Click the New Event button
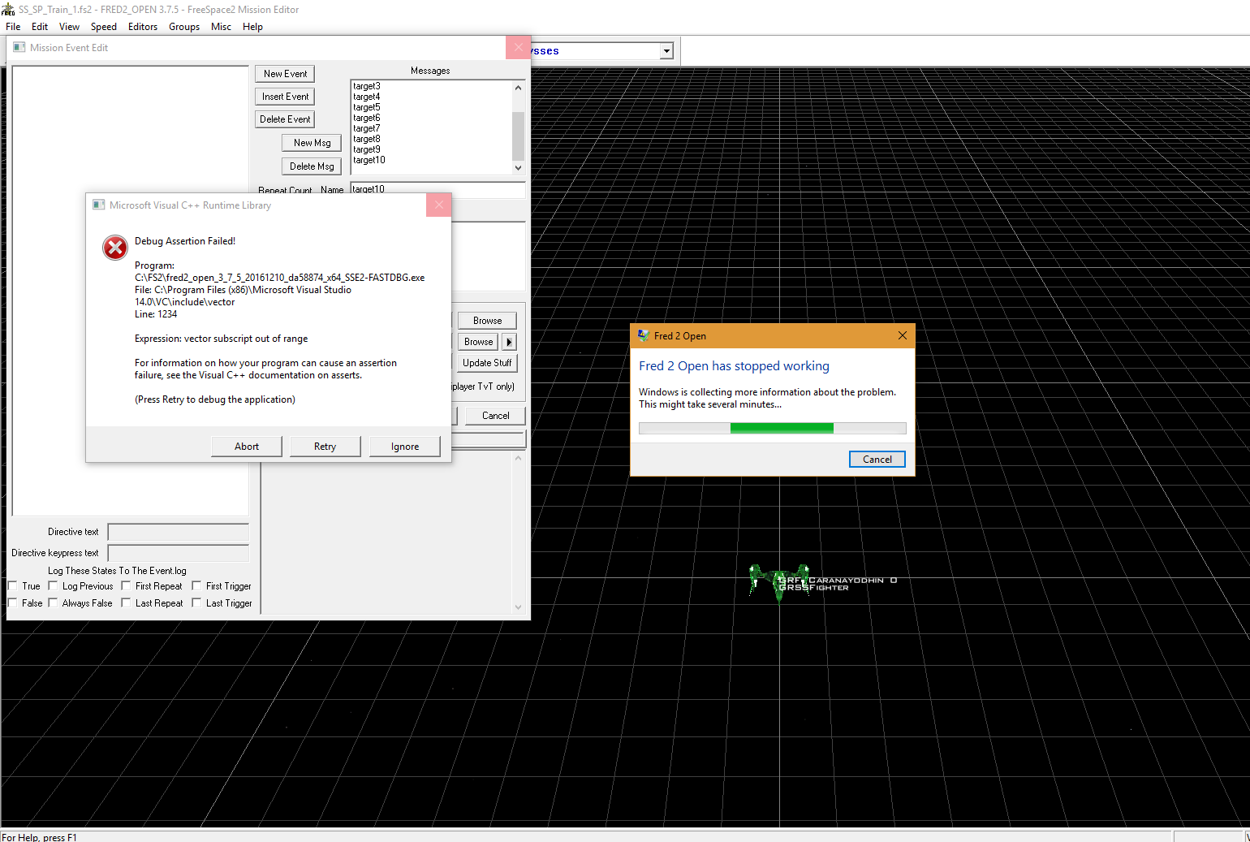Screen dimensions: 1250x842 coord(285,74)
